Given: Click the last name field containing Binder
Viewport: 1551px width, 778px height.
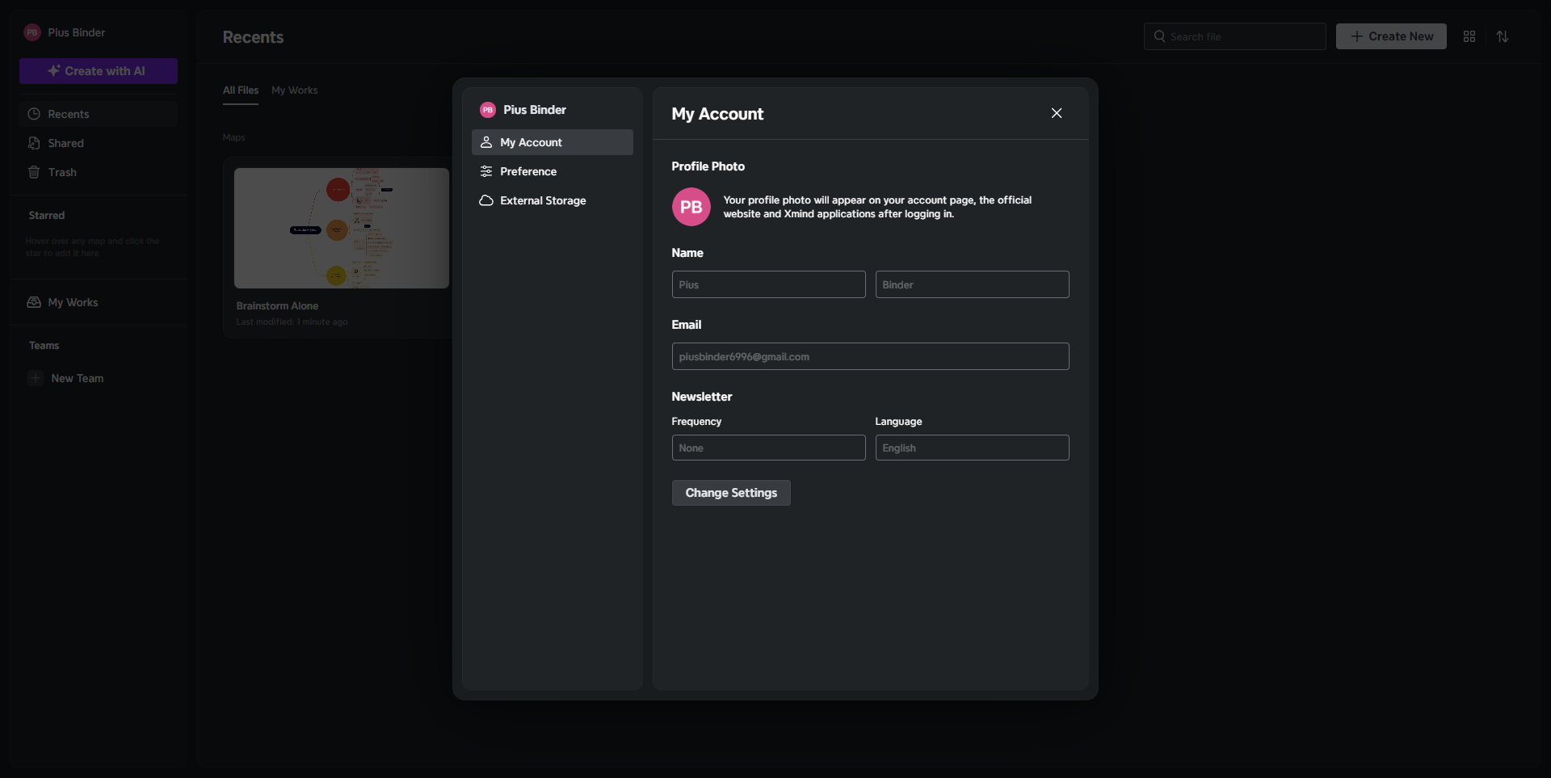Looking at the screenshot, I should [x=971, y=284].
